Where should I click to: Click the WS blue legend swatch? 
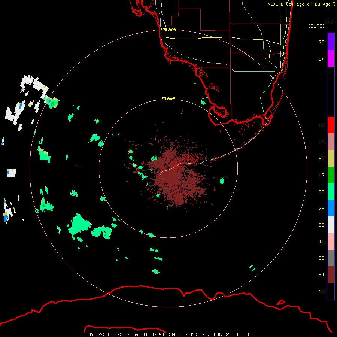coord(331,208)
